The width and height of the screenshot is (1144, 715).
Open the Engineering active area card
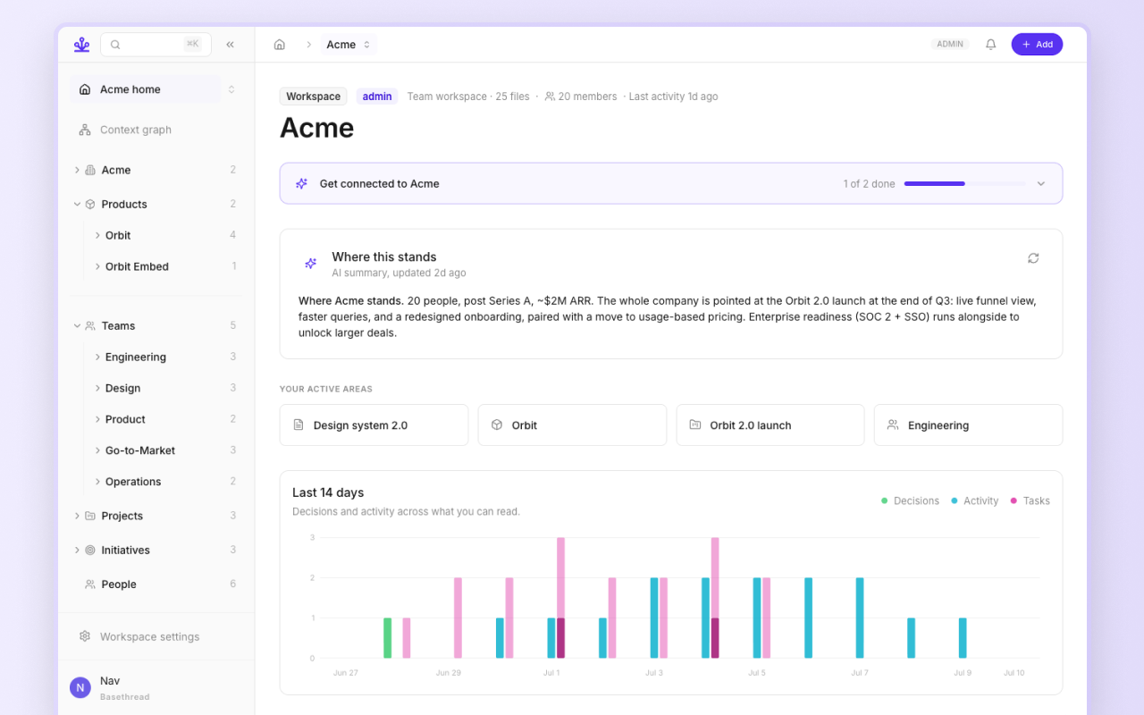click(x=968, y=425)
